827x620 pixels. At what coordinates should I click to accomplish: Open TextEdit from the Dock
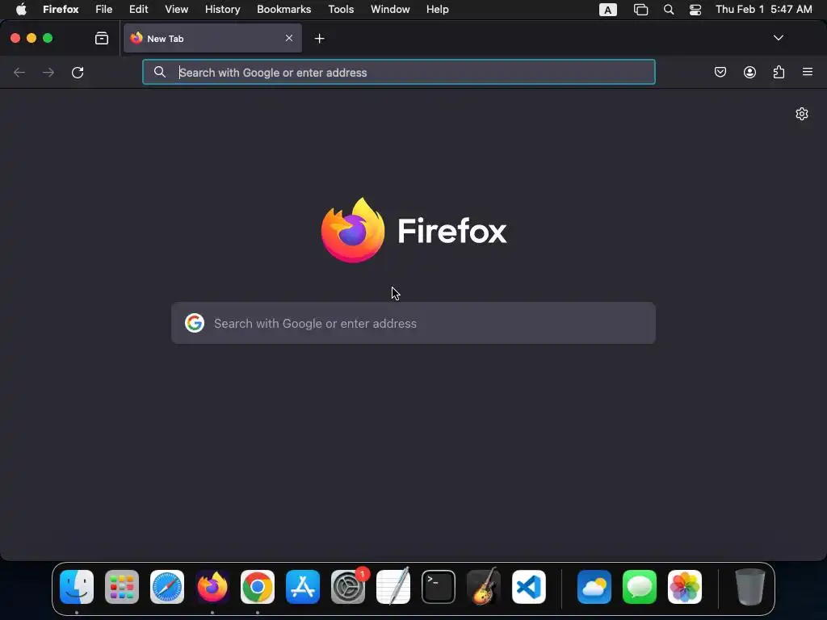393,587
